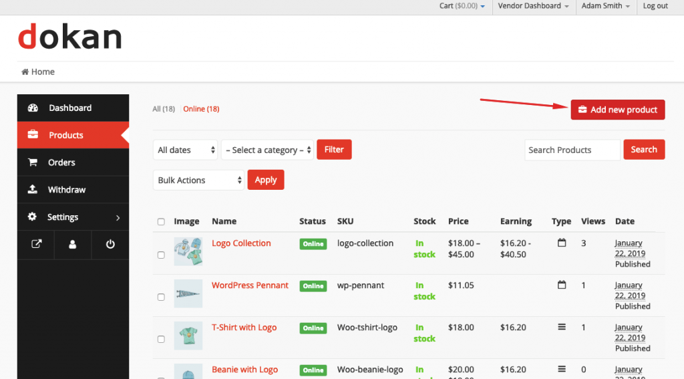Open Dashboard in the sidebar menu

coord(73,108)
